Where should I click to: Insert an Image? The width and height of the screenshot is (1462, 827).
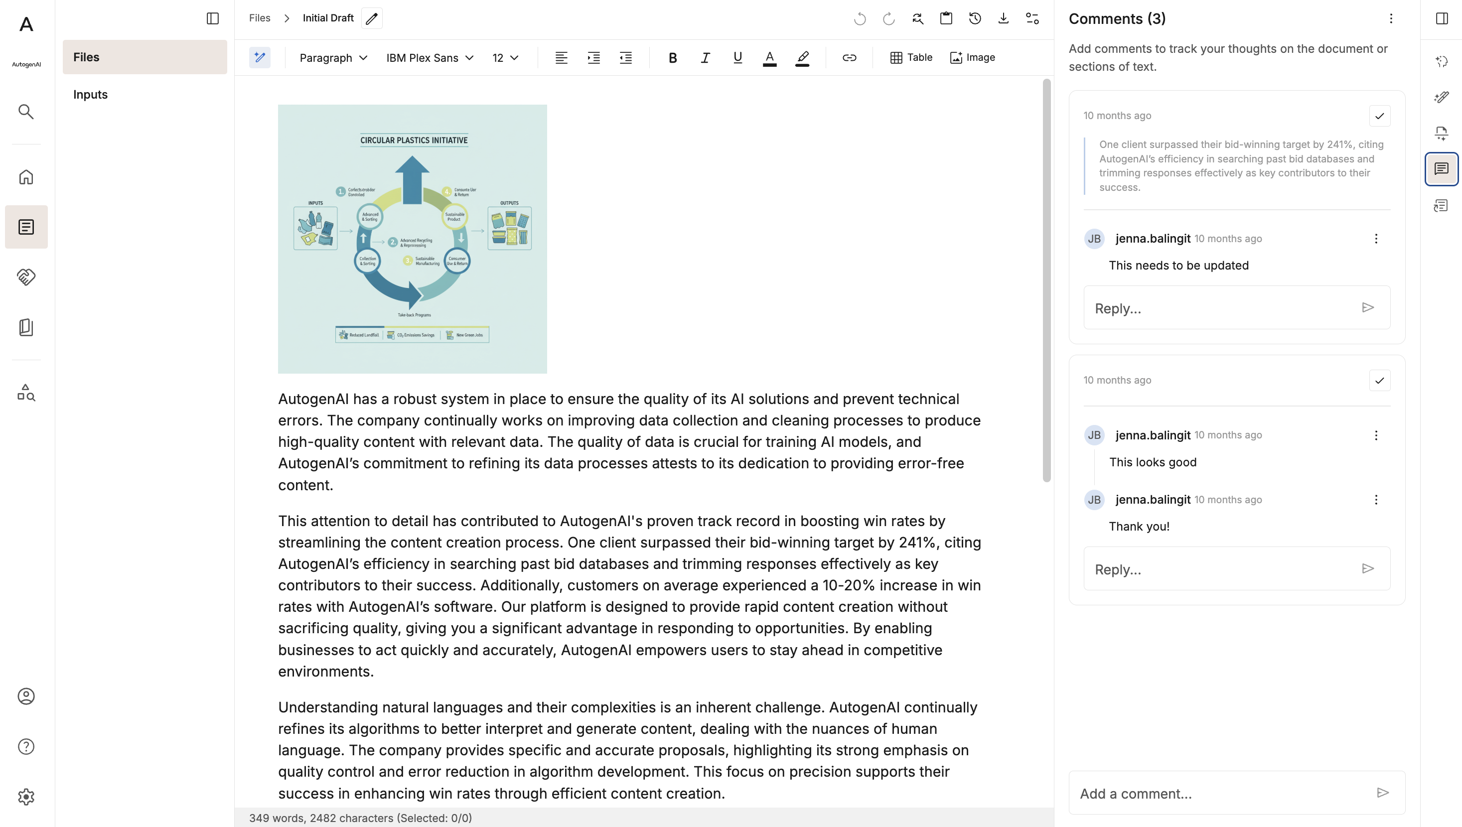tap(972, 57)
